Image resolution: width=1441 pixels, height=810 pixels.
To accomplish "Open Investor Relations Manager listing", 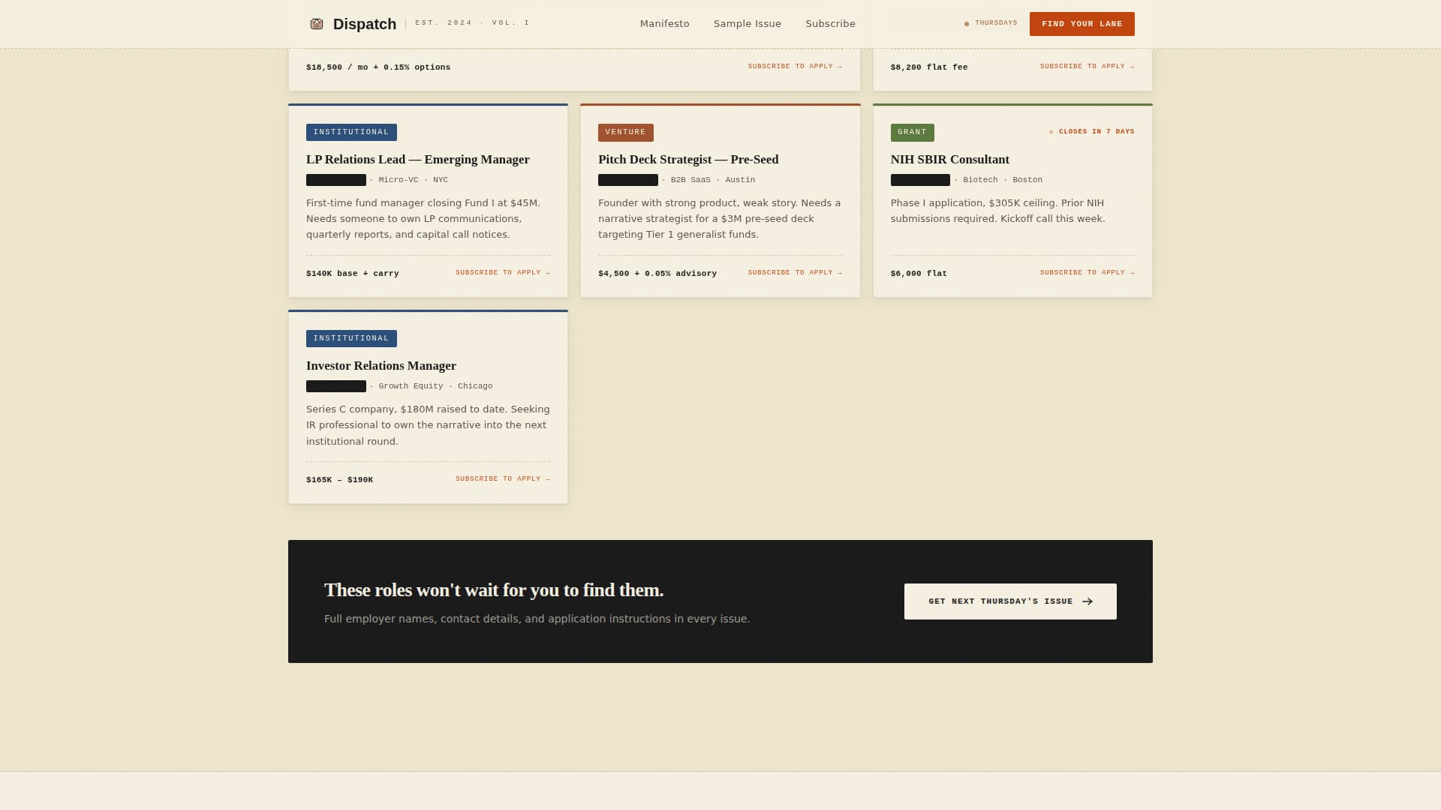I will tap(381, 366).
